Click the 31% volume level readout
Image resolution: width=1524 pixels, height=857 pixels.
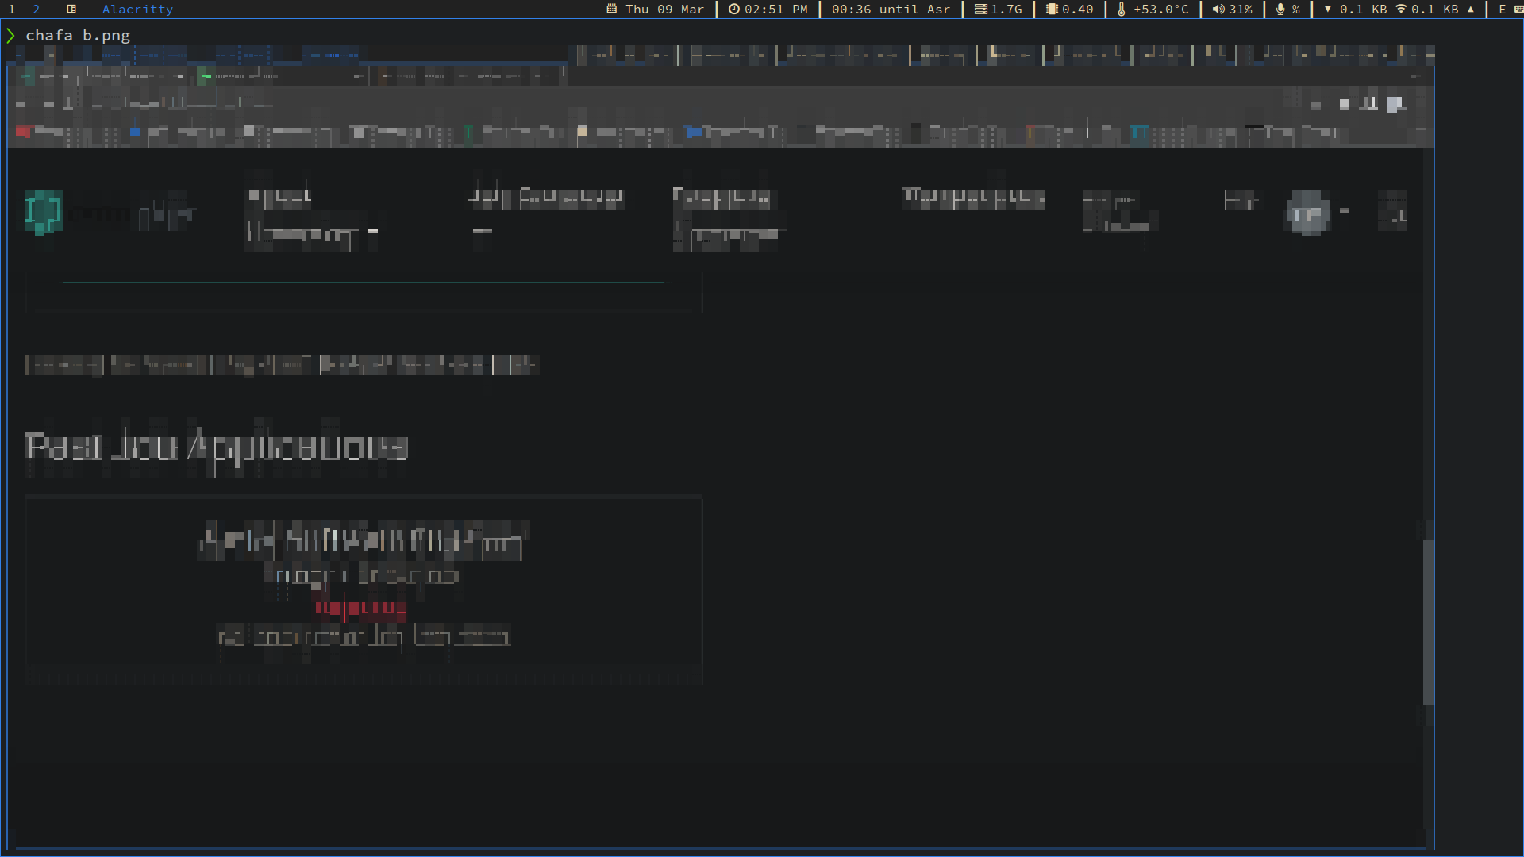[1239, 10]
